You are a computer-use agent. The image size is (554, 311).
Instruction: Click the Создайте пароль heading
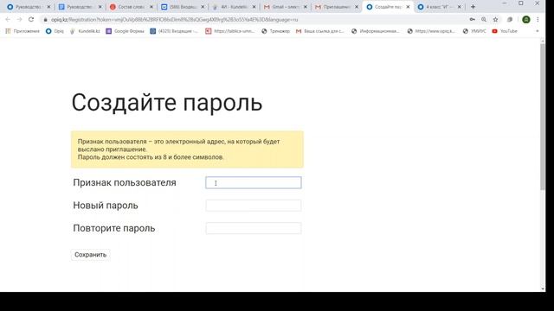[167, 103]
